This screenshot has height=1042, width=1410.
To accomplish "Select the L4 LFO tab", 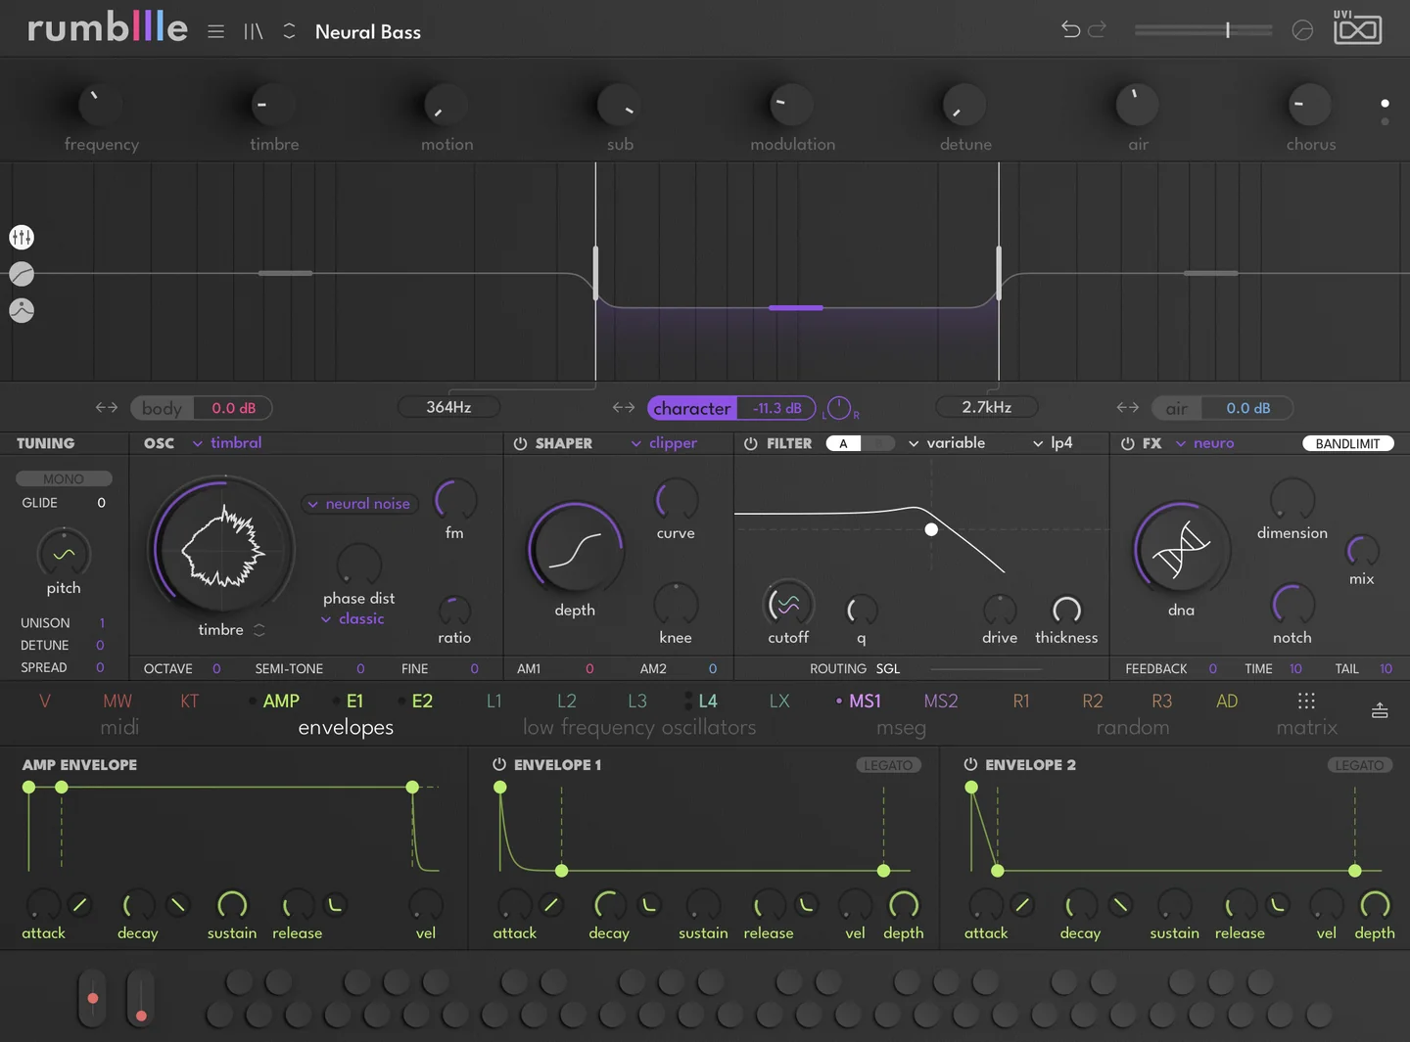I will (707, 701).
